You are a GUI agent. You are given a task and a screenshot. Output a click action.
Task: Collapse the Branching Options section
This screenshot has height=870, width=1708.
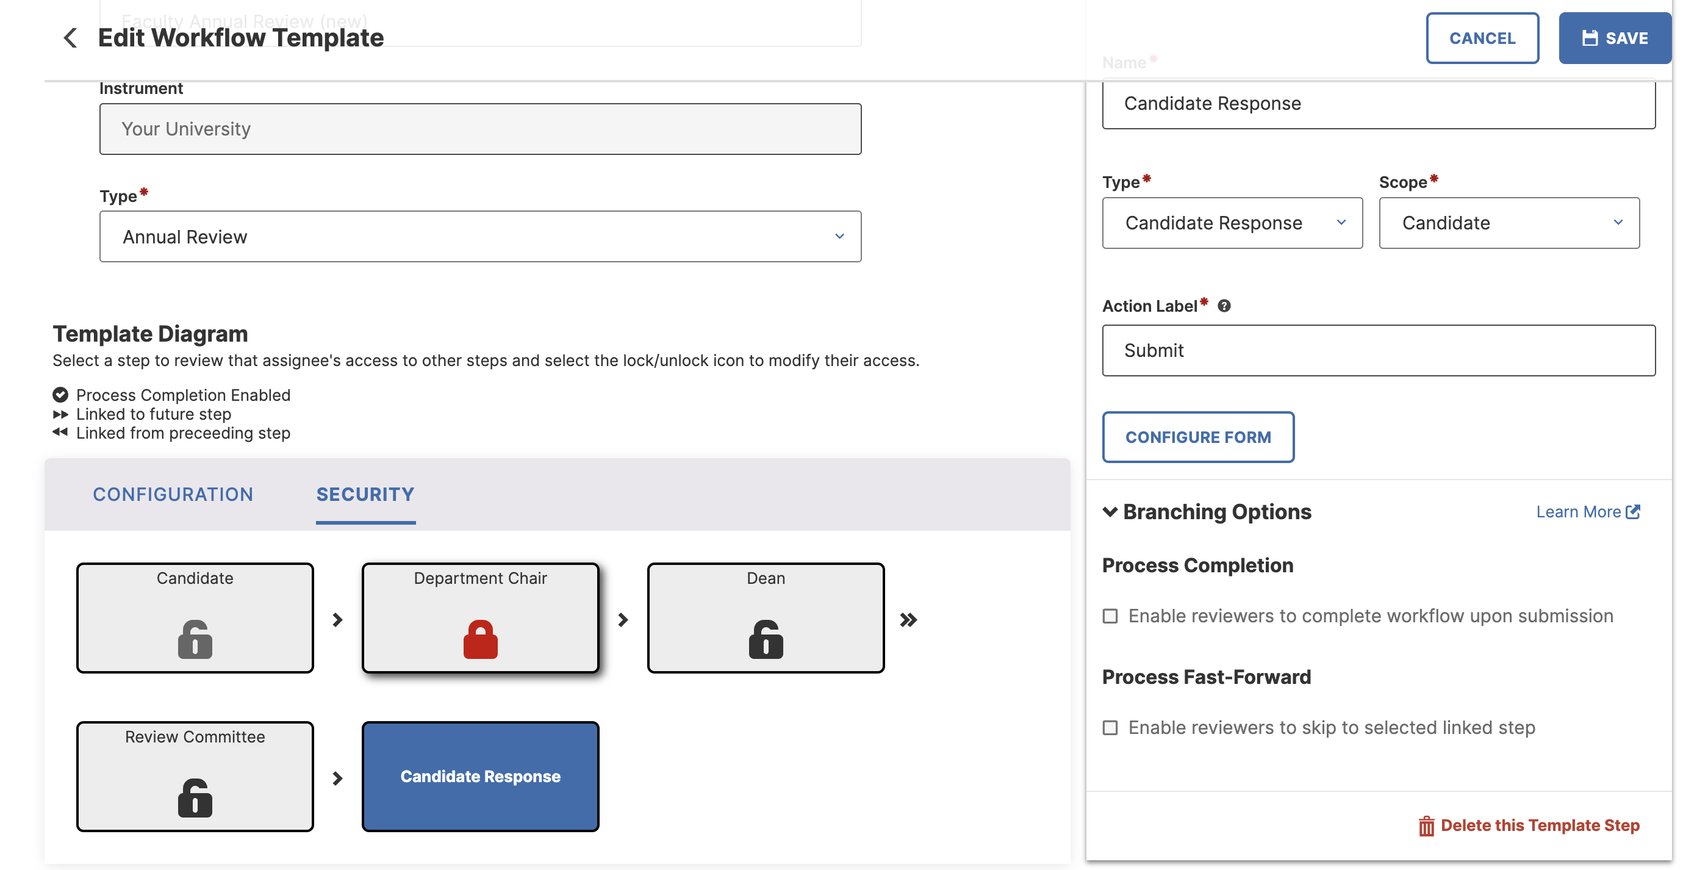[1110, 512]
